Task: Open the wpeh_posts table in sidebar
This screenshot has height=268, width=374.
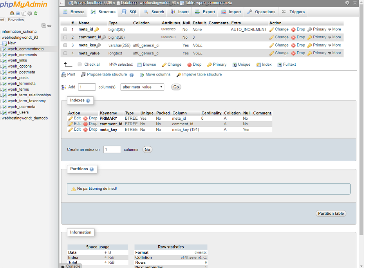Action: pyautogui.click(x=18, y=78)
